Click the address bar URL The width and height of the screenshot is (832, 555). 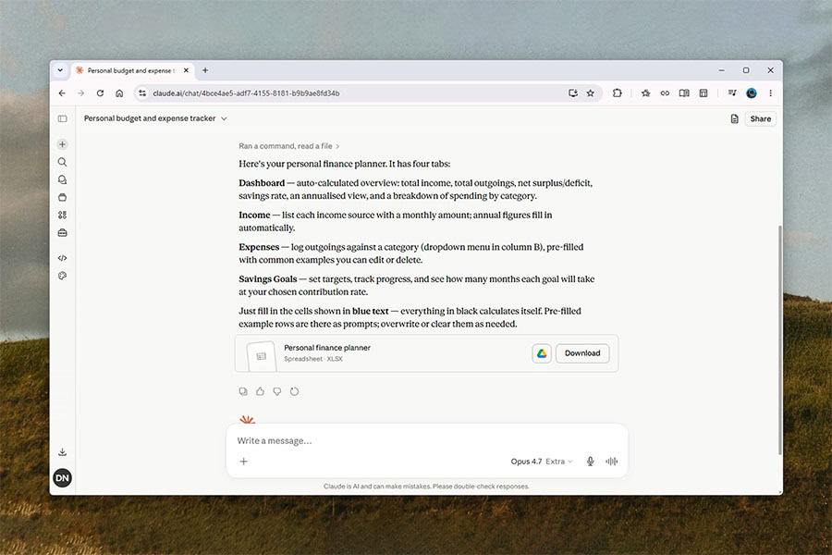coord(246,92)
